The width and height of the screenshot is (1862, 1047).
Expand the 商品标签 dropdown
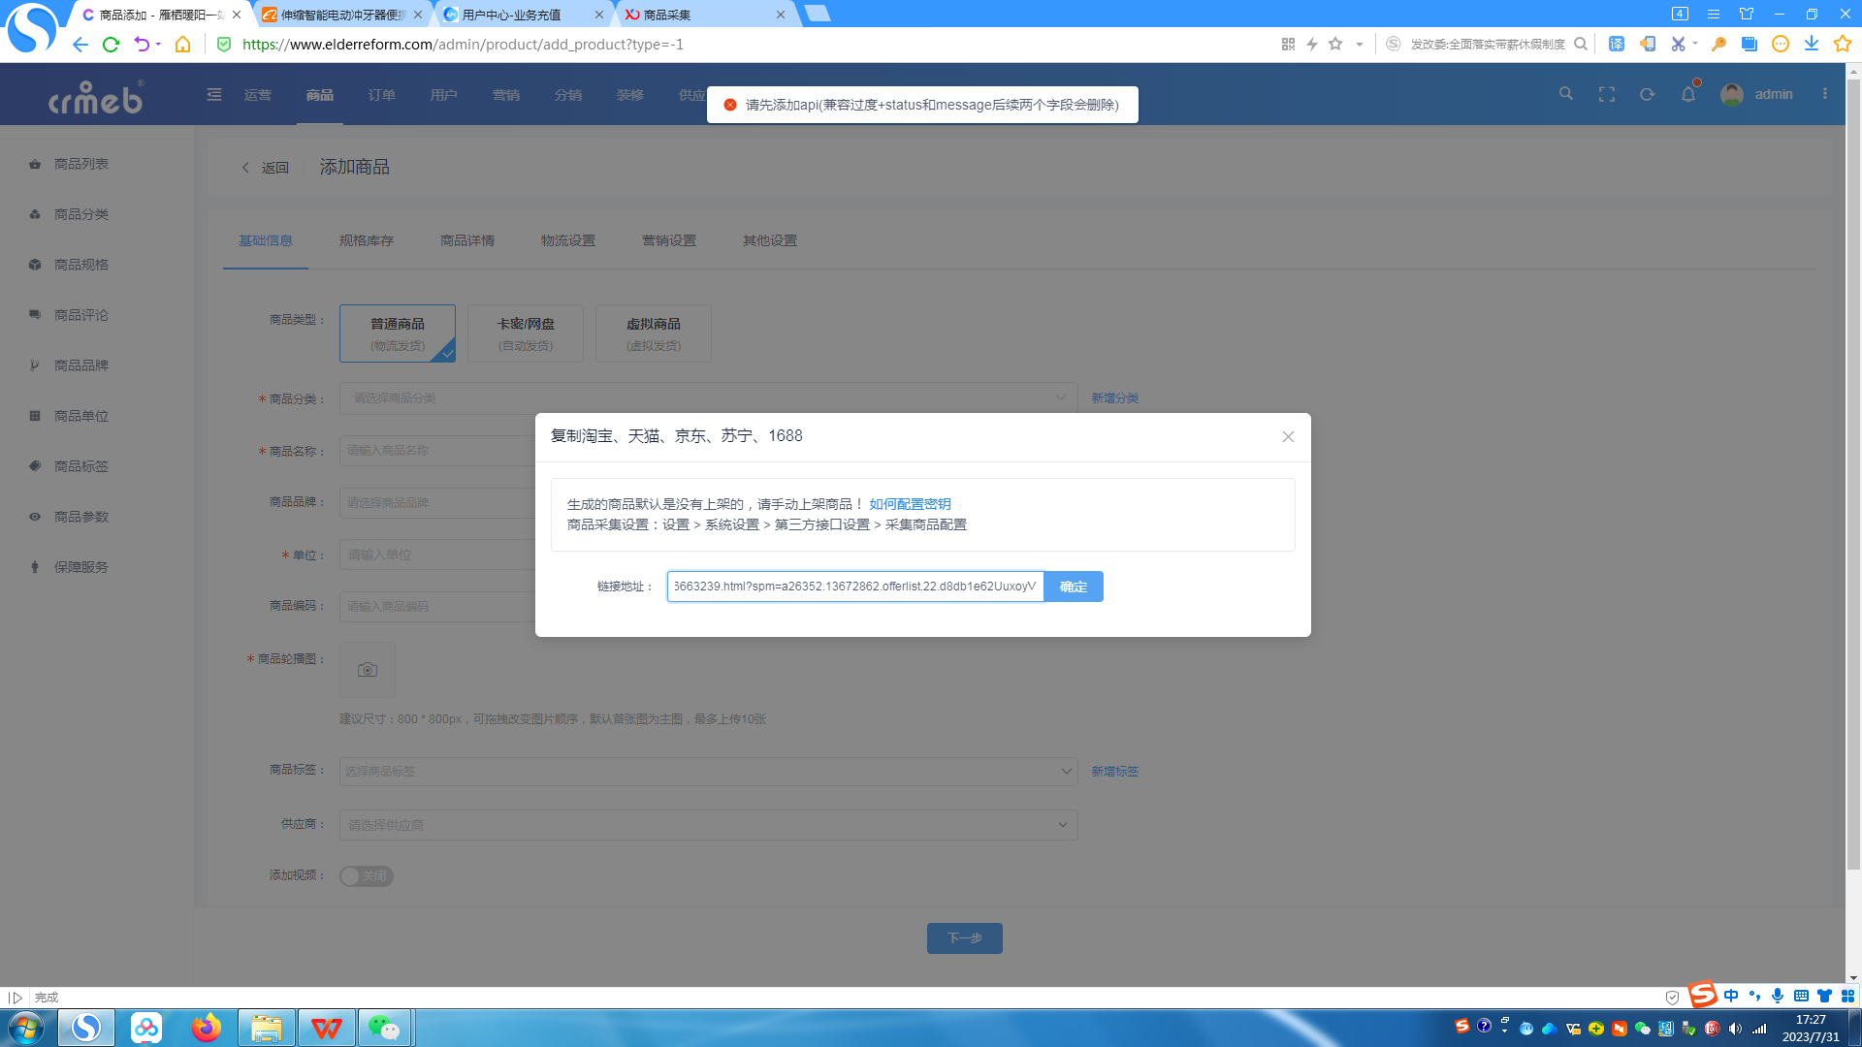pyautogui.click(x=709, y=772)
